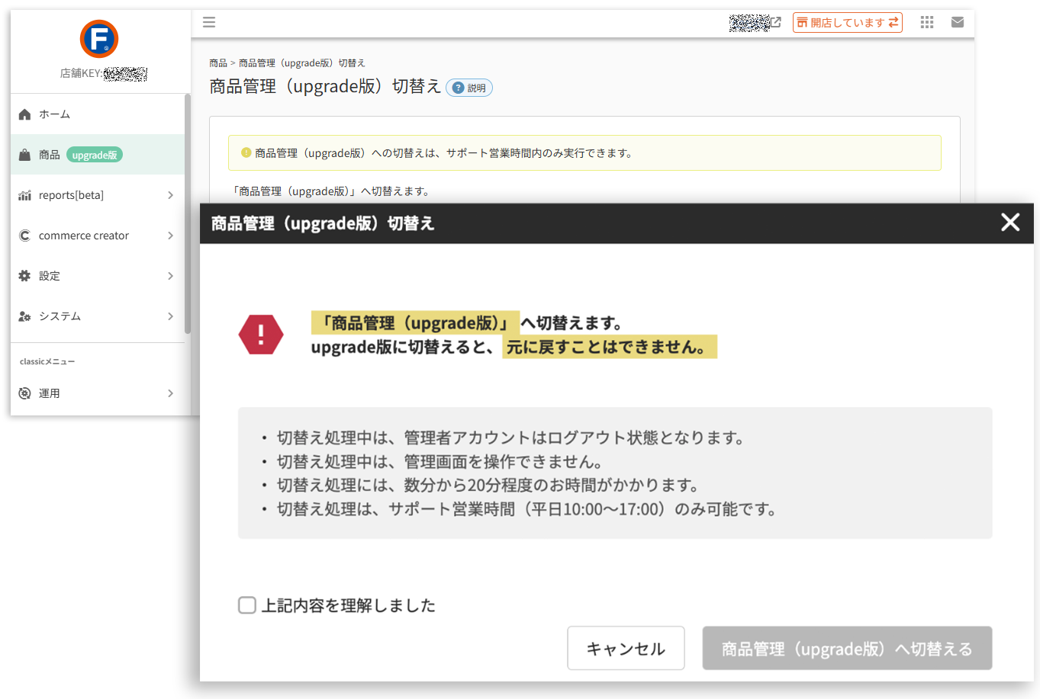Click the reports chart icon

coord(24,195)
